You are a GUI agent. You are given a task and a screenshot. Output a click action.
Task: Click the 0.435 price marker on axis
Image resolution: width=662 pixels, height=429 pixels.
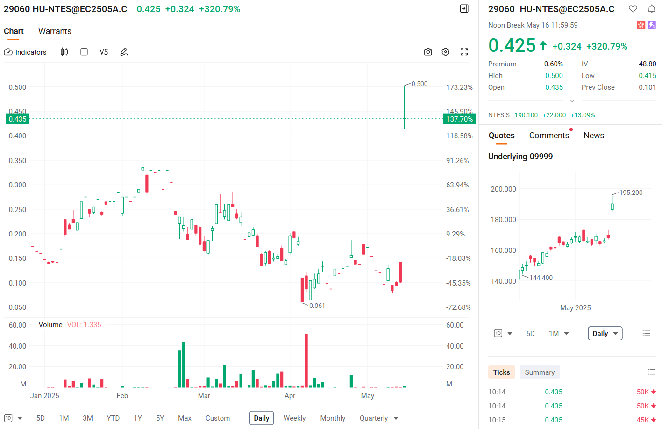(x=17, y=119)
